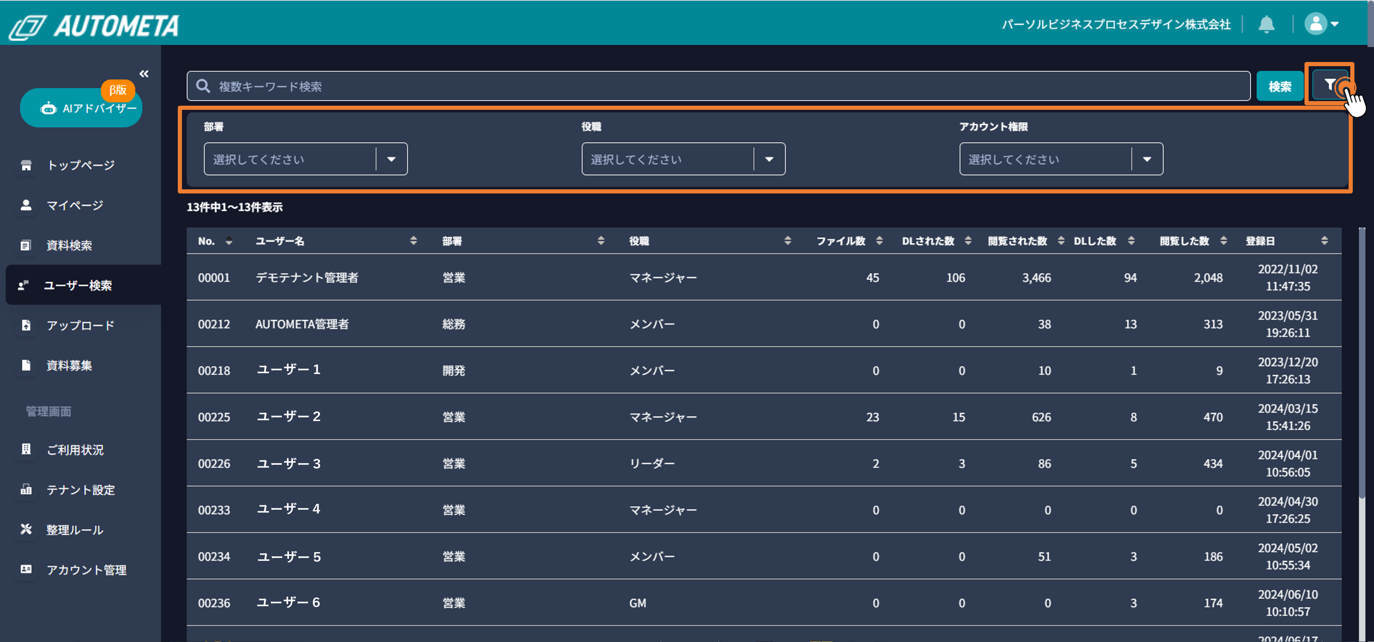Image resolution: width=1374 pixels, height=642 pixels.
Task: Click the AUTOMETA logo
Action: 95,26
